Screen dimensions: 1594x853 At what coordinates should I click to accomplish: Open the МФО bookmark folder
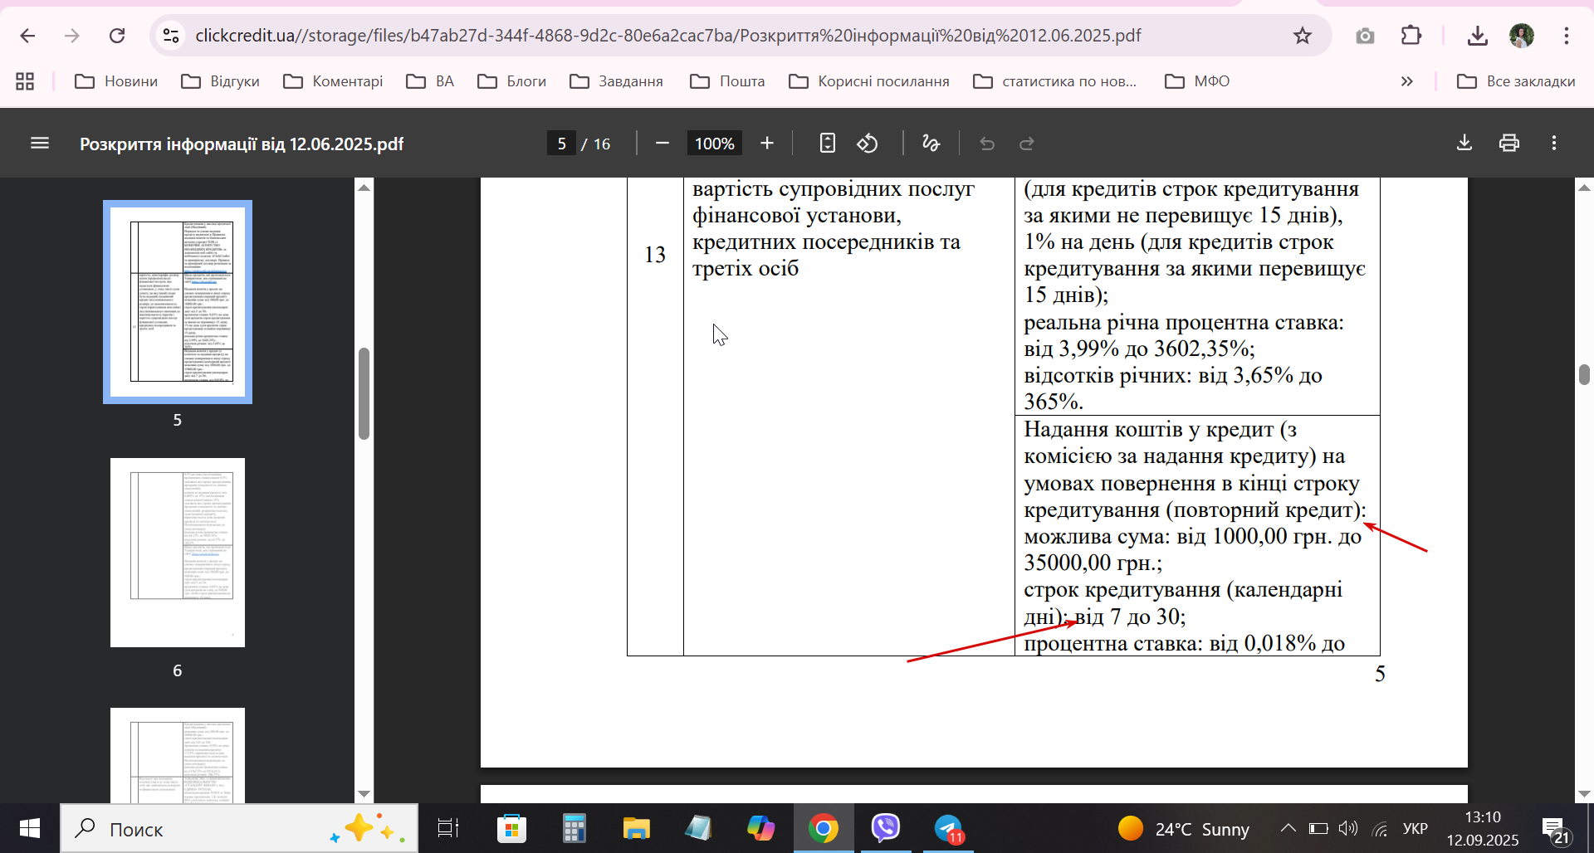point(1197,81)
